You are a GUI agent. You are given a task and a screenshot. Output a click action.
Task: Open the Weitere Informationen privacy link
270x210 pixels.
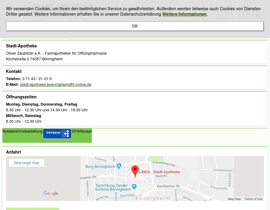pos(184,14)
